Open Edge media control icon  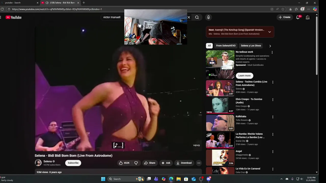(x=290, y=9)
